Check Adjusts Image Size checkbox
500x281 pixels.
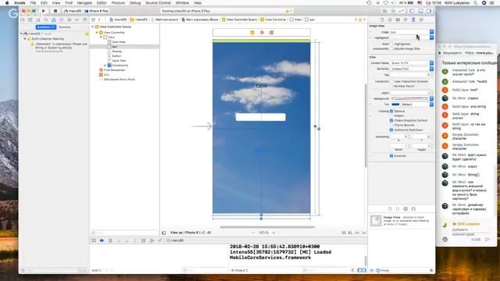point(391,48)
